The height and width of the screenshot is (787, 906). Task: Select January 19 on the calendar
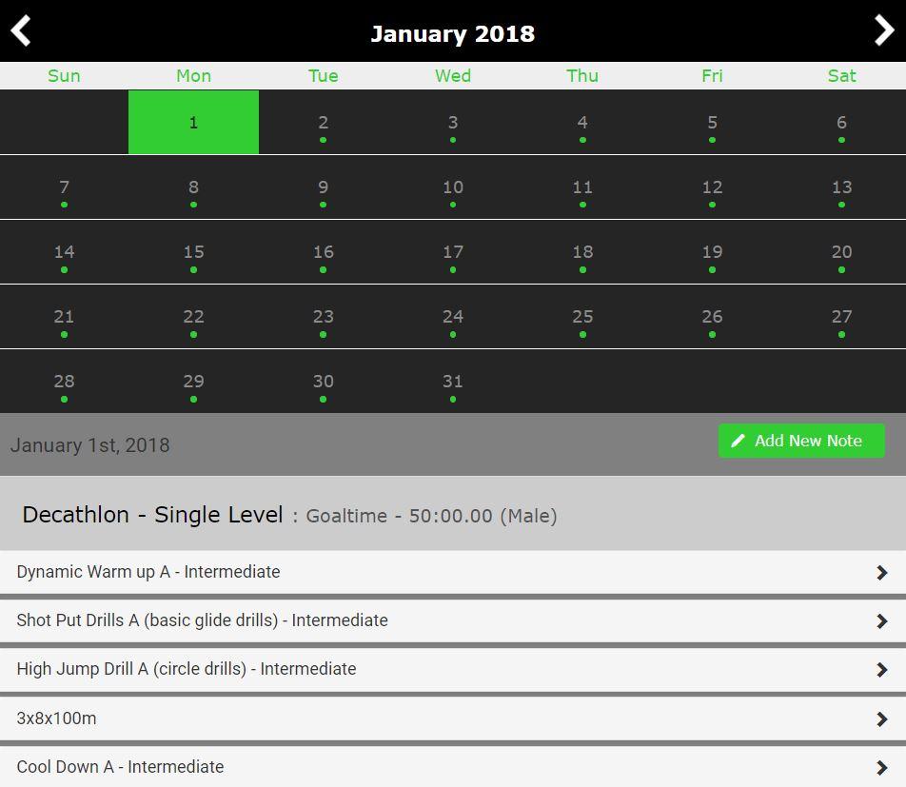tap(712, 252)
